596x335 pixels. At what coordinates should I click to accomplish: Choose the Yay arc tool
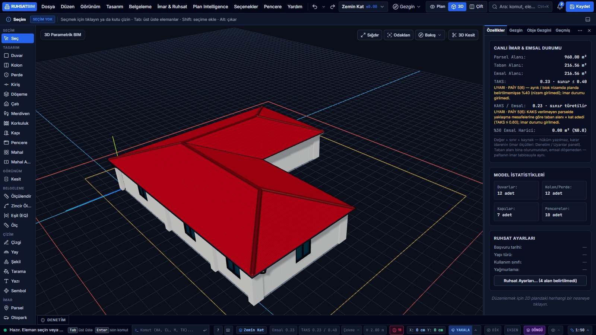point(18,252)
